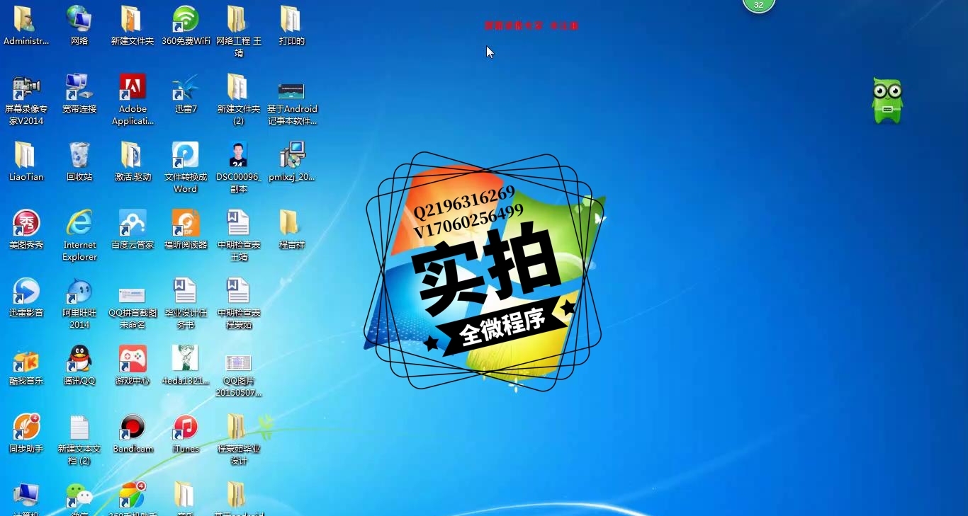968x516 pixels.
Task: Launch 福昕阅读器 PDF reader
Action: [186, 230]
